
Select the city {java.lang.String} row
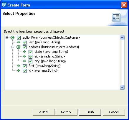click(50, 61)
